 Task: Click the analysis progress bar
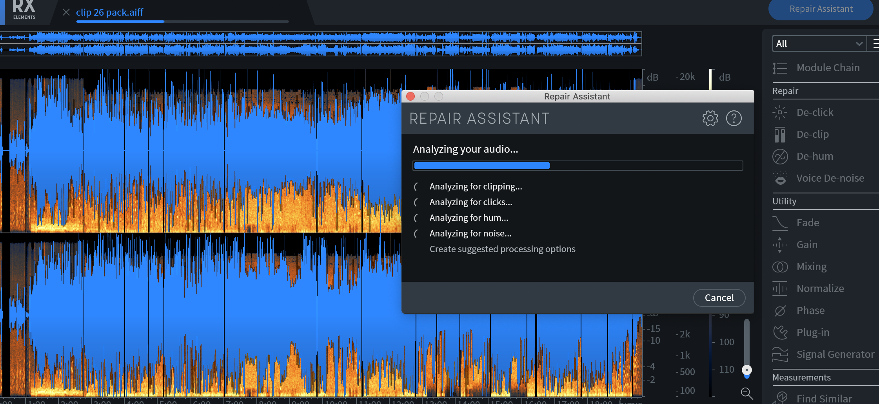(x=578, y=166)
